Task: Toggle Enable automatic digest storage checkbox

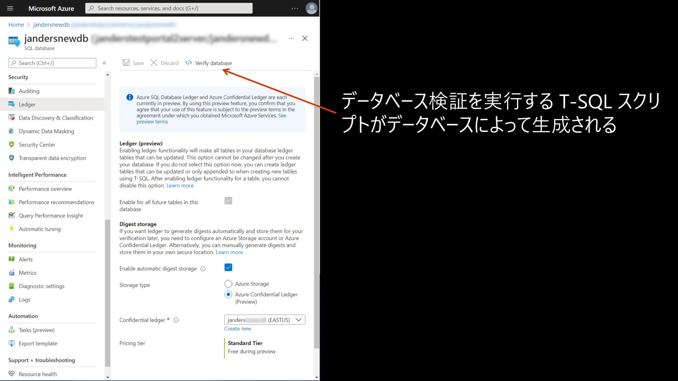Action: coord(228,267)
